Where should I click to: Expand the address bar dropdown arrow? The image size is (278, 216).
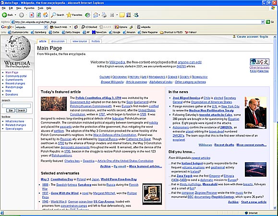(263, 22)
